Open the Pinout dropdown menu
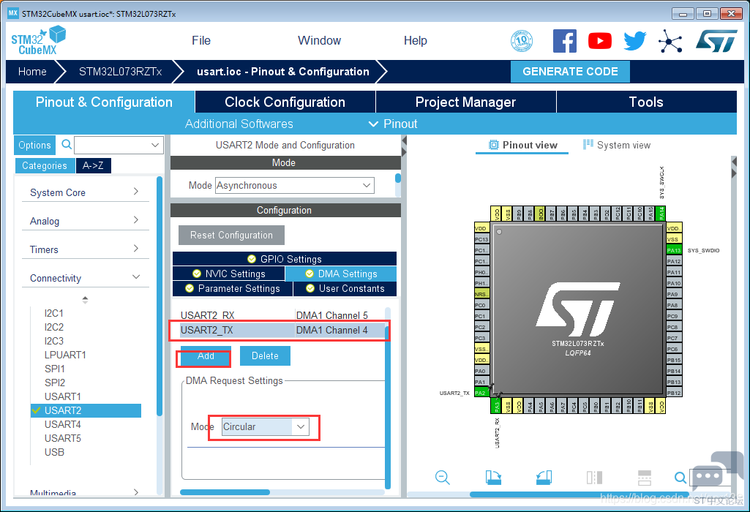This screenshot has width=750, height=512. 393,124
